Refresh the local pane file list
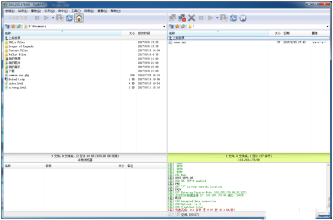This screenshot has height=220, width=333. click(69, 18)
